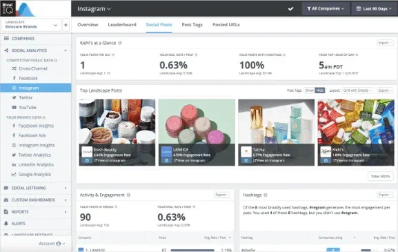Click the Custom Dashboards icon
This screenshot has height=252, width=398.
(x=6, y=200)
